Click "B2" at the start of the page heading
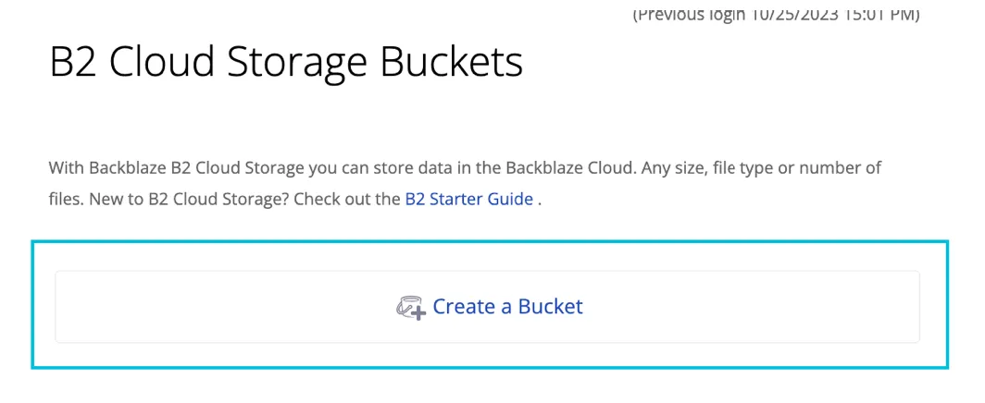 coord(73,63)
